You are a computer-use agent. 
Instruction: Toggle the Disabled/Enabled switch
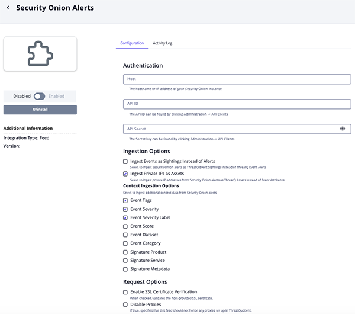[40, 96]
